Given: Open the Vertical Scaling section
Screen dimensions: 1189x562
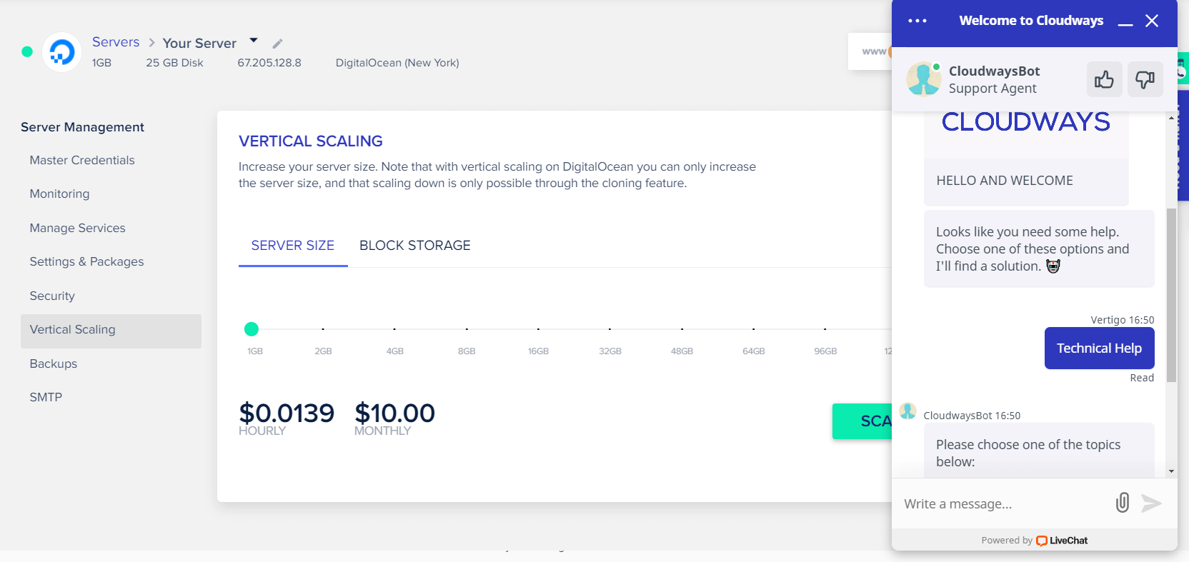Looking at the screenshot, I should pyautogui.click(x=72, y=329).
